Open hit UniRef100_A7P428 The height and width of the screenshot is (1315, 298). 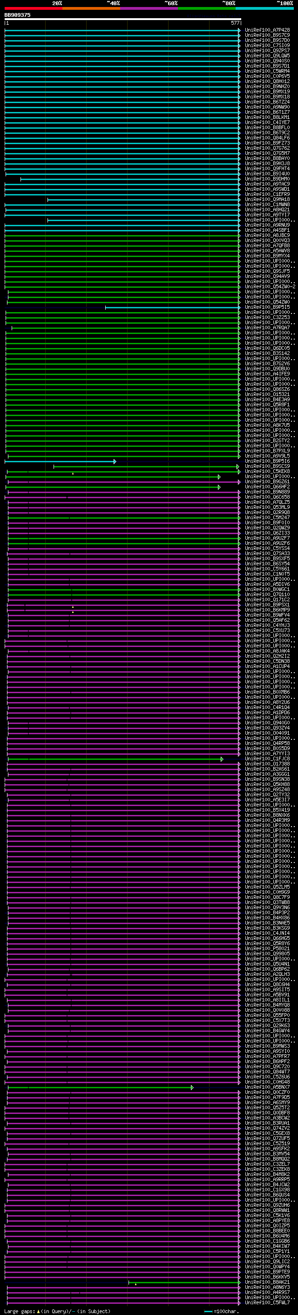267,30
